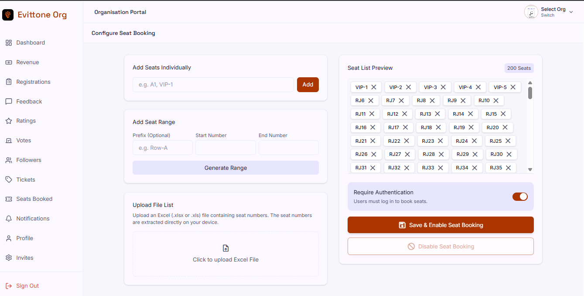Remove seat VIP-1 with its X

(x=374, y=87)
